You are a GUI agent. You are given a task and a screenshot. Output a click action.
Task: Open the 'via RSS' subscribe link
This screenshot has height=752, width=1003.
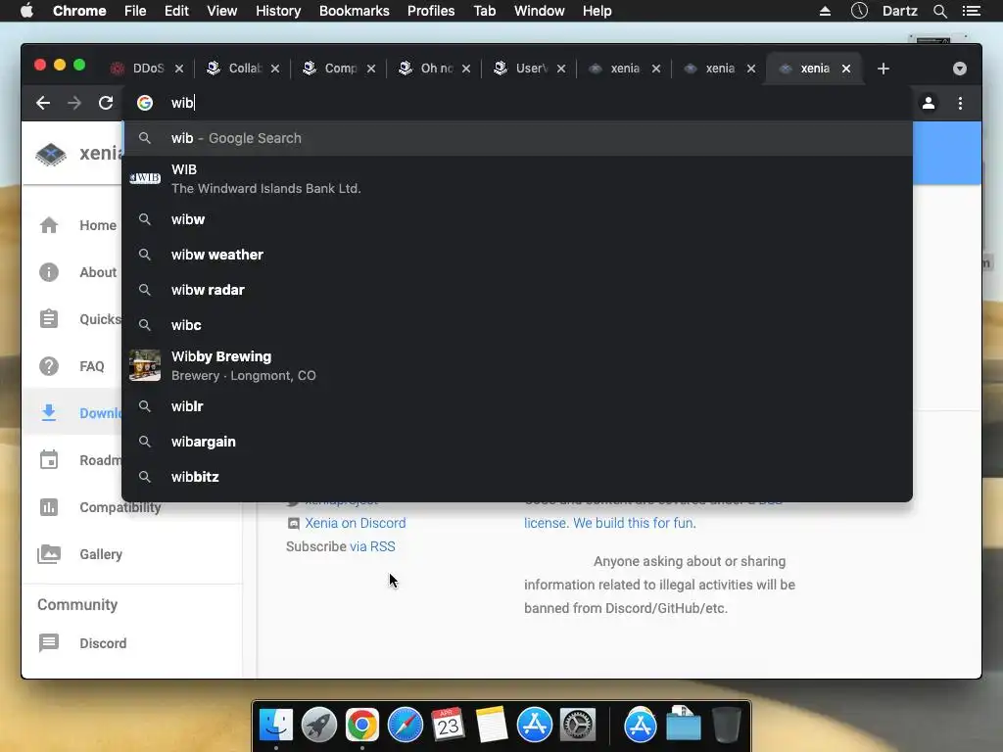coord(372,546)
